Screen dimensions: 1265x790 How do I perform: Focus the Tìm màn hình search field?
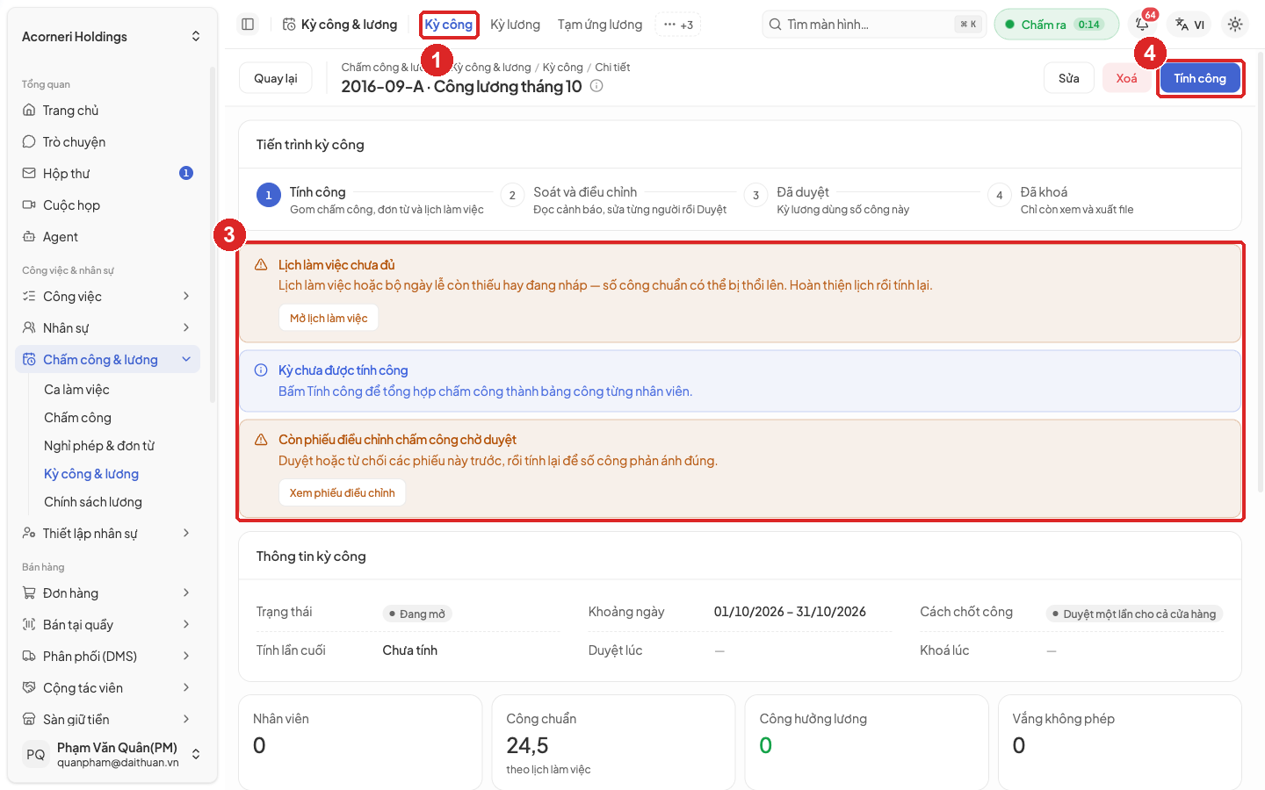(875, 25)
